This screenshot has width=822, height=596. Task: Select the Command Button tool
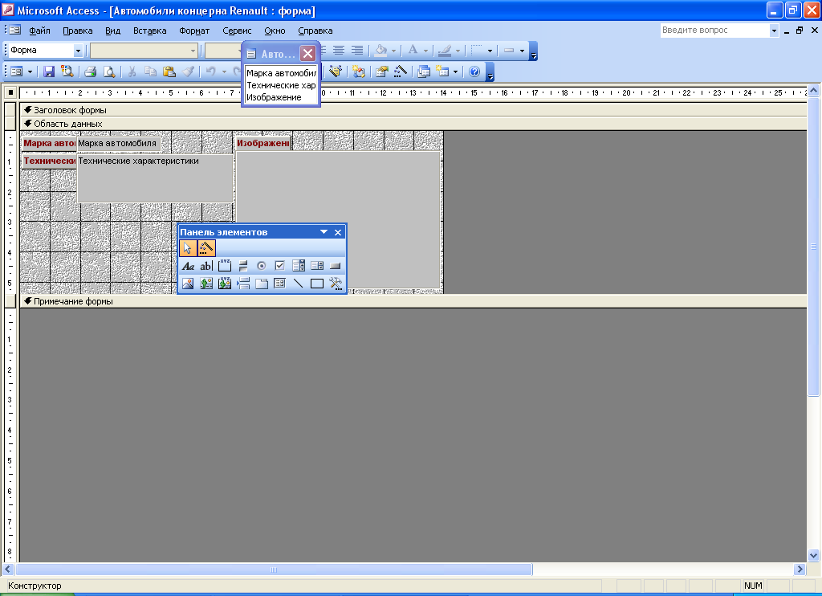tap(335, 266)
